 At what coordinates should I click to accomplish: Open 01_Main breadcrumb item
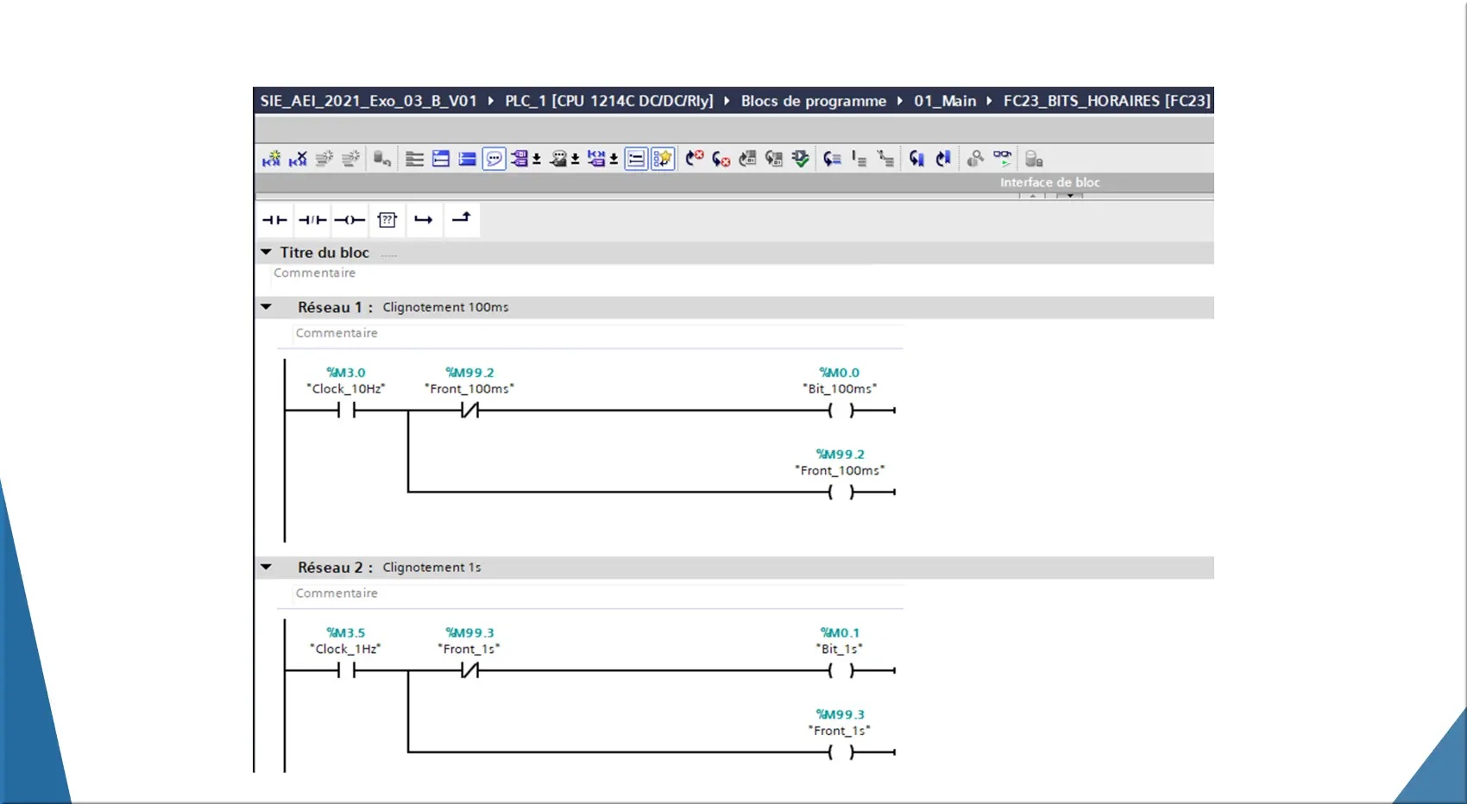(x=945, y=101)
